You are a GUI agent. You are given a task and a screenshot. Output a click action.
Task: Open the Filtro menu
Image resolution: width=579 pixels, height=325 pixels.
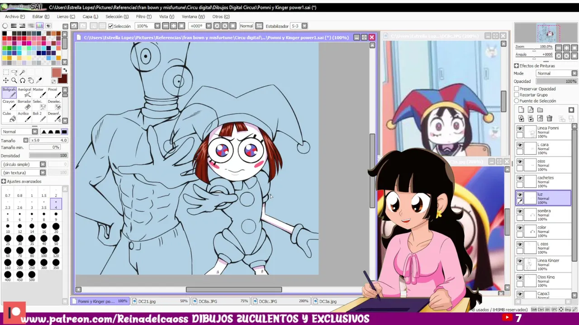coord(144,17)
